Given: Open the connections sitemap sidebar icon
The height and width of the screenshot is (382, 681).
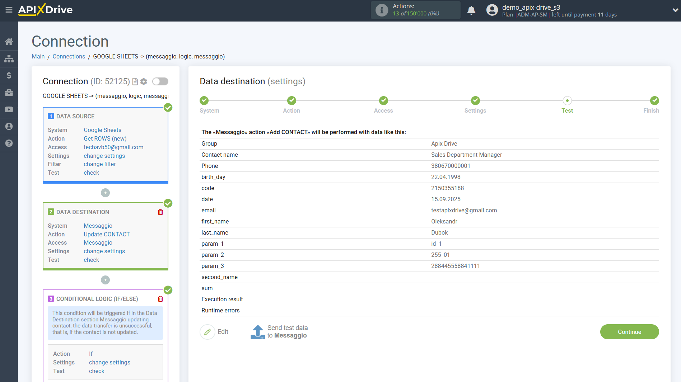Looking at the screenshot, I should [9, 58].
